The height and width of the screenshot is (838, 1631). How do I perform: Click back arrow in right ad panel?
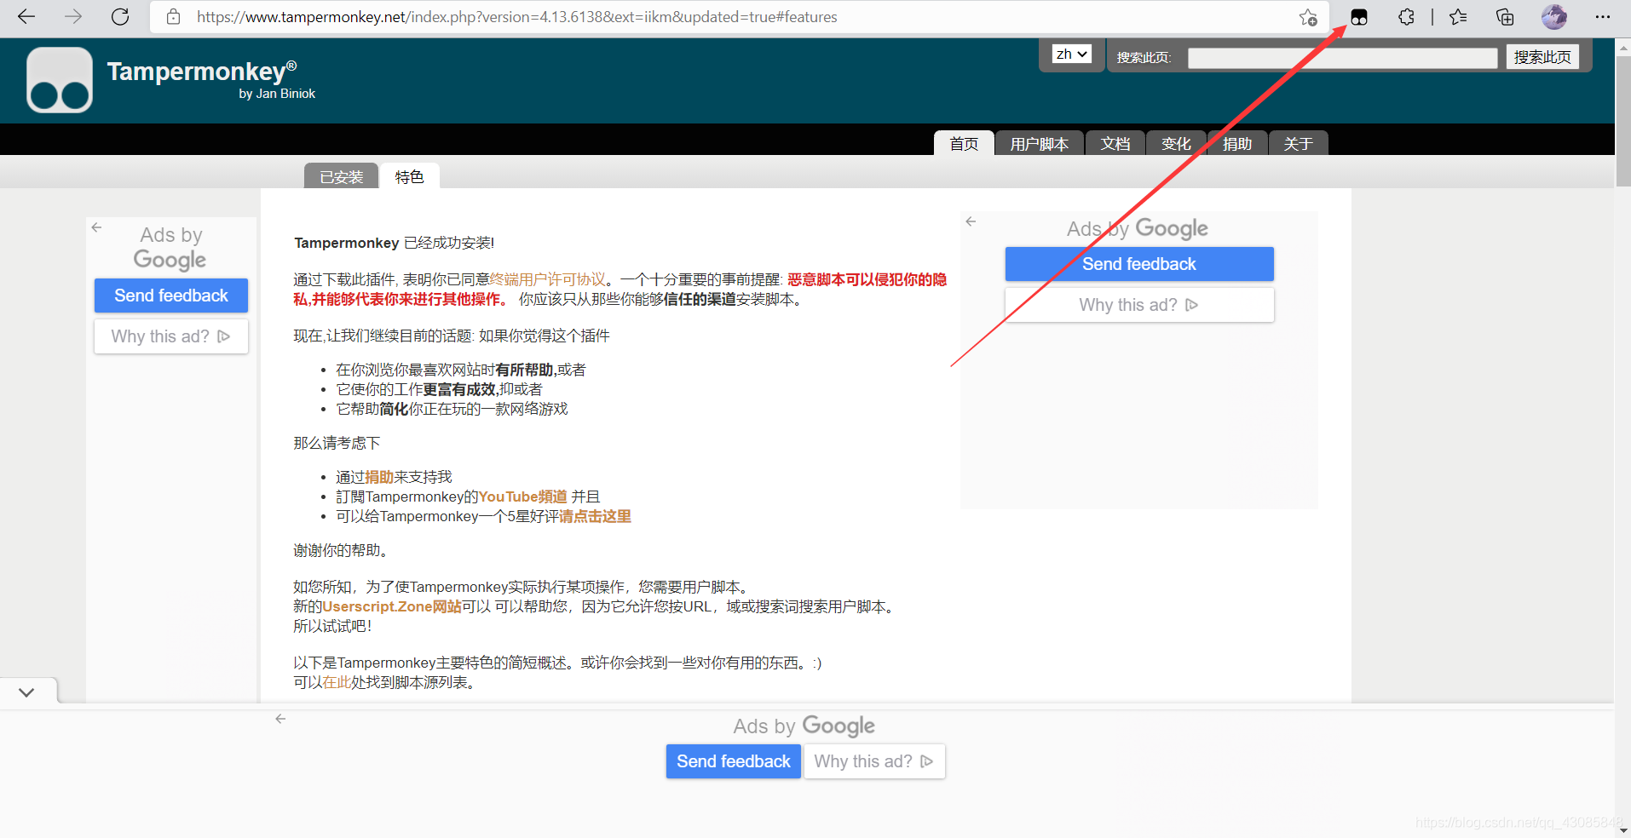click(x=971, y=221)
